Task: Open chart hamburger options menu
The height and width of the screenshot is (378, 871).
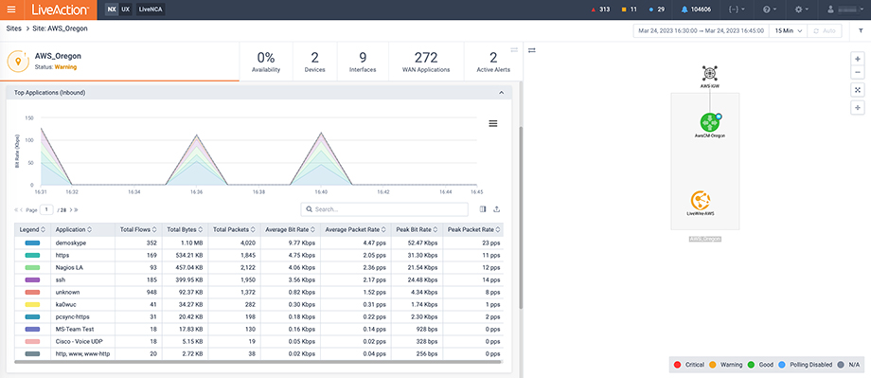Action: (492, 123)
